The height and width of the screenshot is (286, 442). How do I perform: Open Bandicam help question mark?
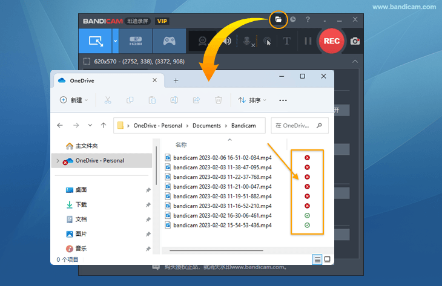[x=308, y=19]
